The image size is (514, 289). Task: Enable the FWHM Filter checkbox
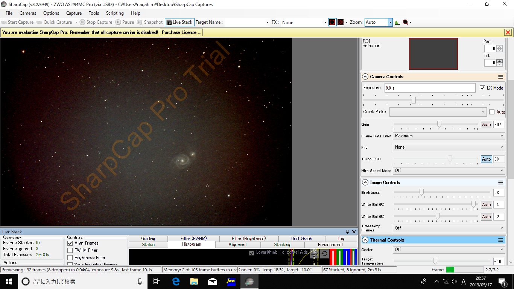70,250
